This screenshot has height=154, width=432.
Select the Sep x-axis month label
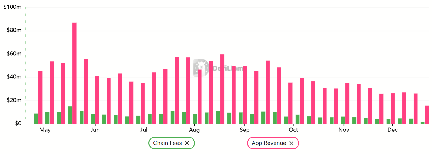click(x=244, y=130)
